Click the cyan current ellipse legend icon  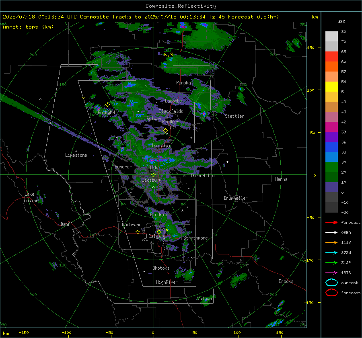coord(331,283)
